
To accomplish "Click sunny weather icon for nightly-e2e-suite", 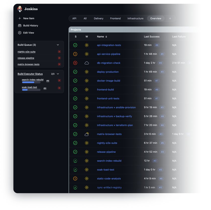I will pyautogui.click(x=87, y=143).
